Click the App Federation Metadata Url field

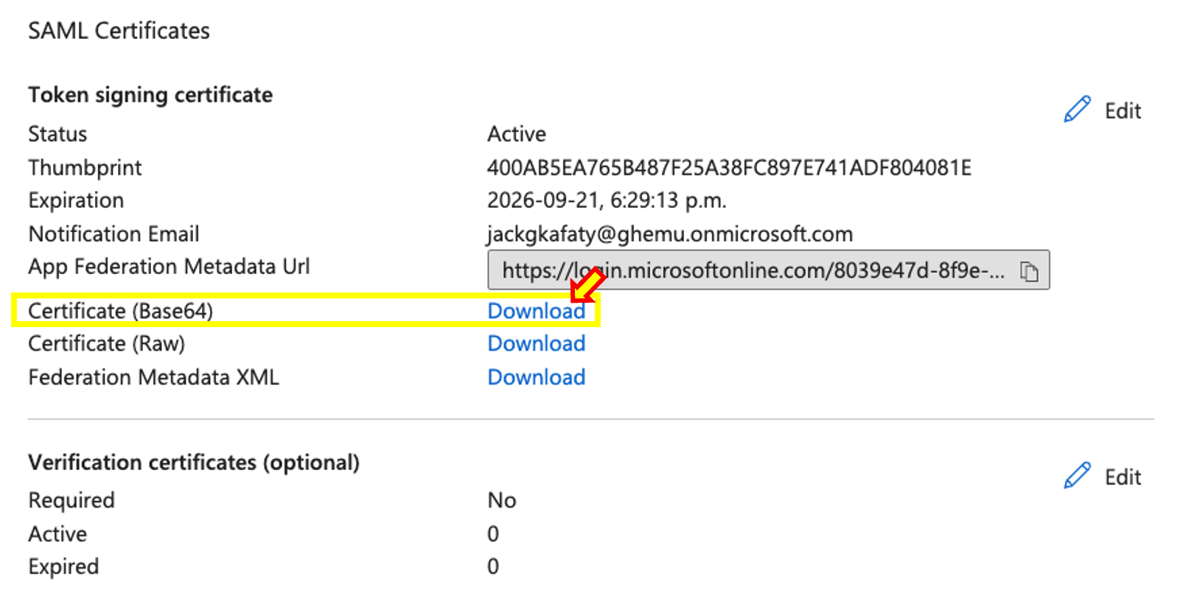[x=768, y=270]
